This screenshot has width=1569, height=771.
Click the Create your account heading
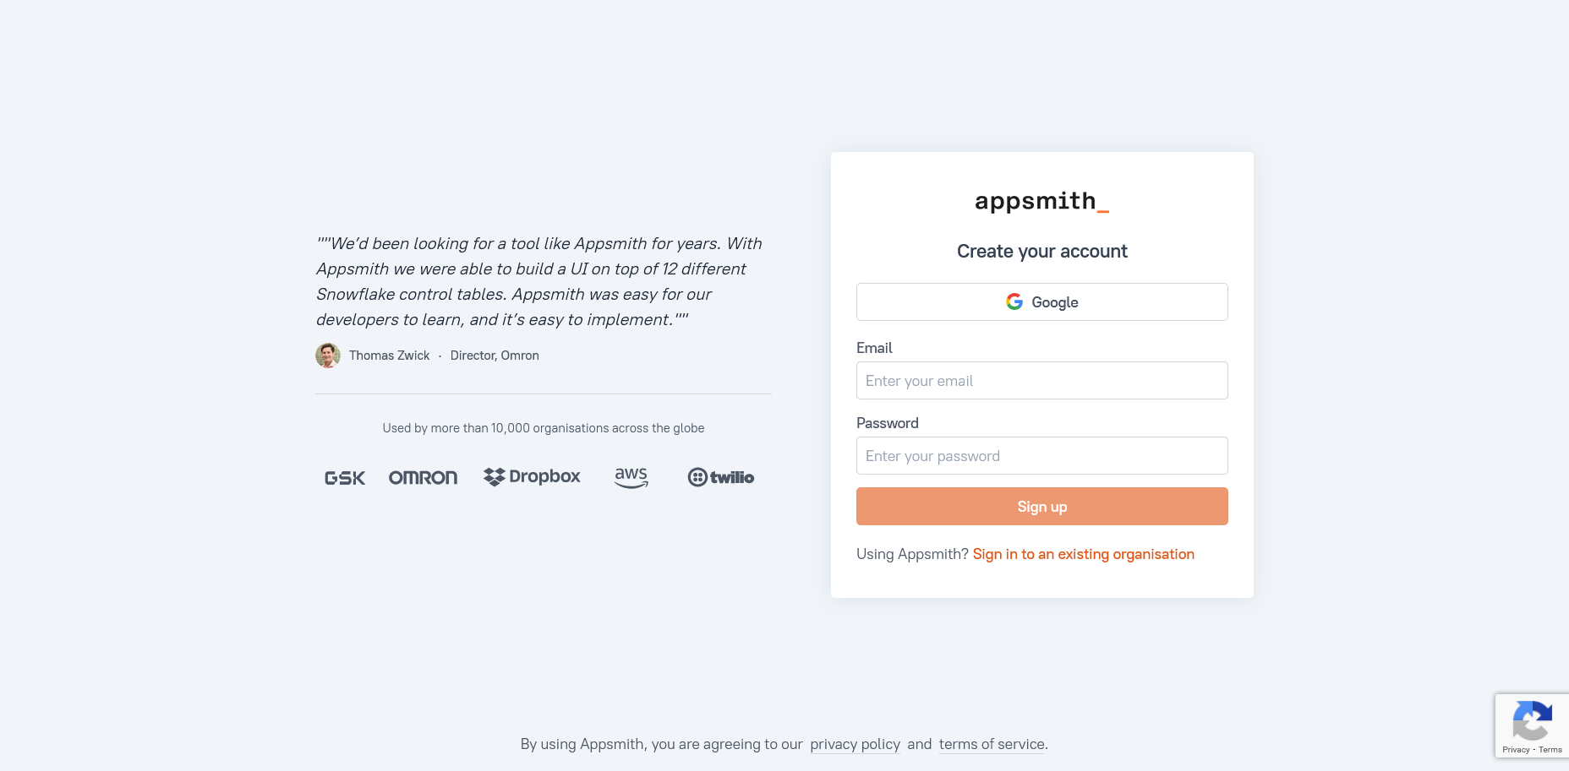coord(1041,252)
